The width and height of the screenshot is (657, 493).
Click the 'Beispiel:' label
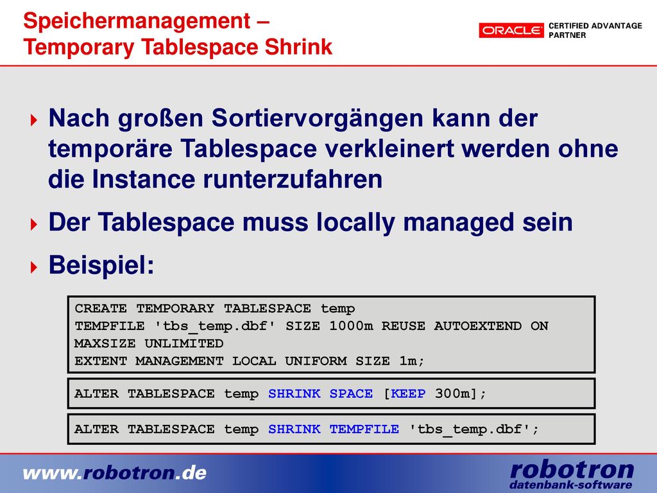(101, 266)
